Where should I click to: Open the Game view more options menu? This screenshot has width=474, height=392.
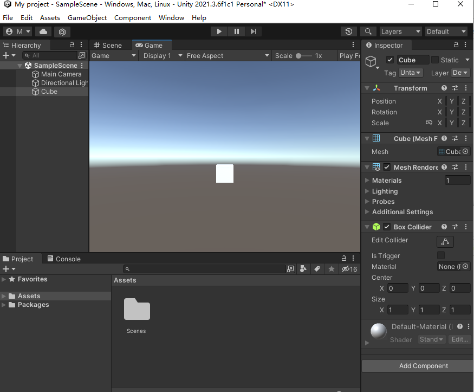(x=353, y=45)
